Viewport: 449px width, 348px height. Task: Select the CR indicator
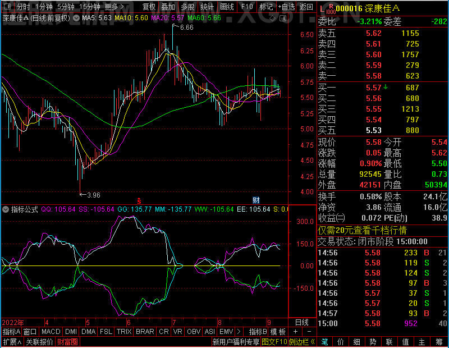click(x=163, y=332)
